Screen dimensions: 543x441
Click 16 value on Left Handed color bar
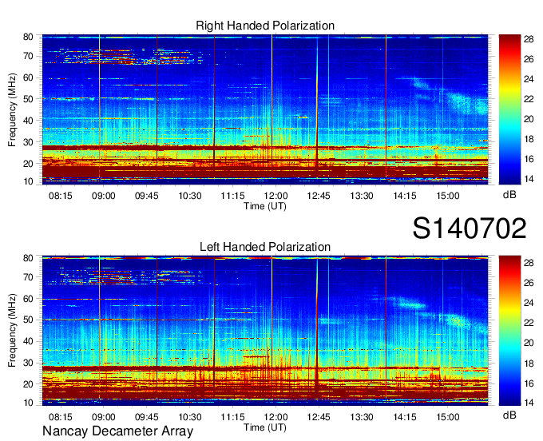(x=529, y=383)
